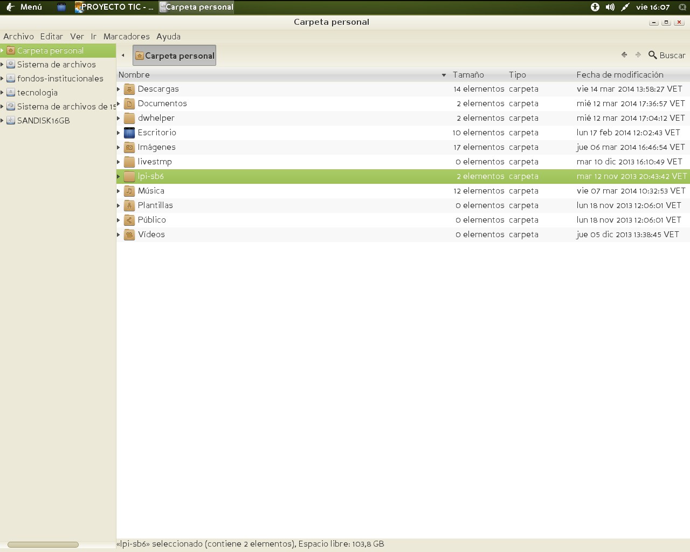Sort by Fecha de modificación column
Screen dimensions: 690x552
(x=620, y=75)
